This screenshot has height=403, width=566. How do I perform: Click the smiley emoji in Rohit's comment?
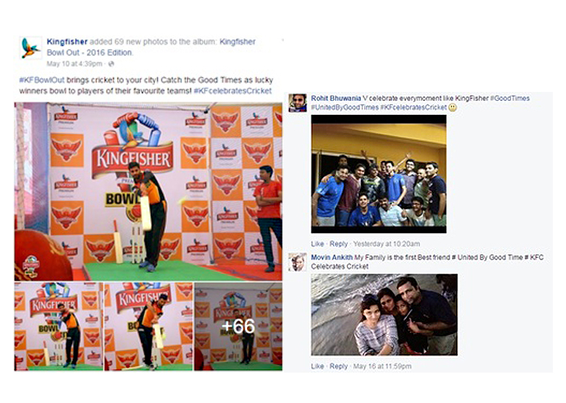452,108
